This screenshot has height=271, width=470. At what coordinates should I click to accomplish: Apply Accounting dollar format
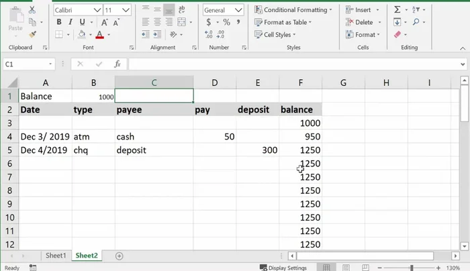[209, 22]
